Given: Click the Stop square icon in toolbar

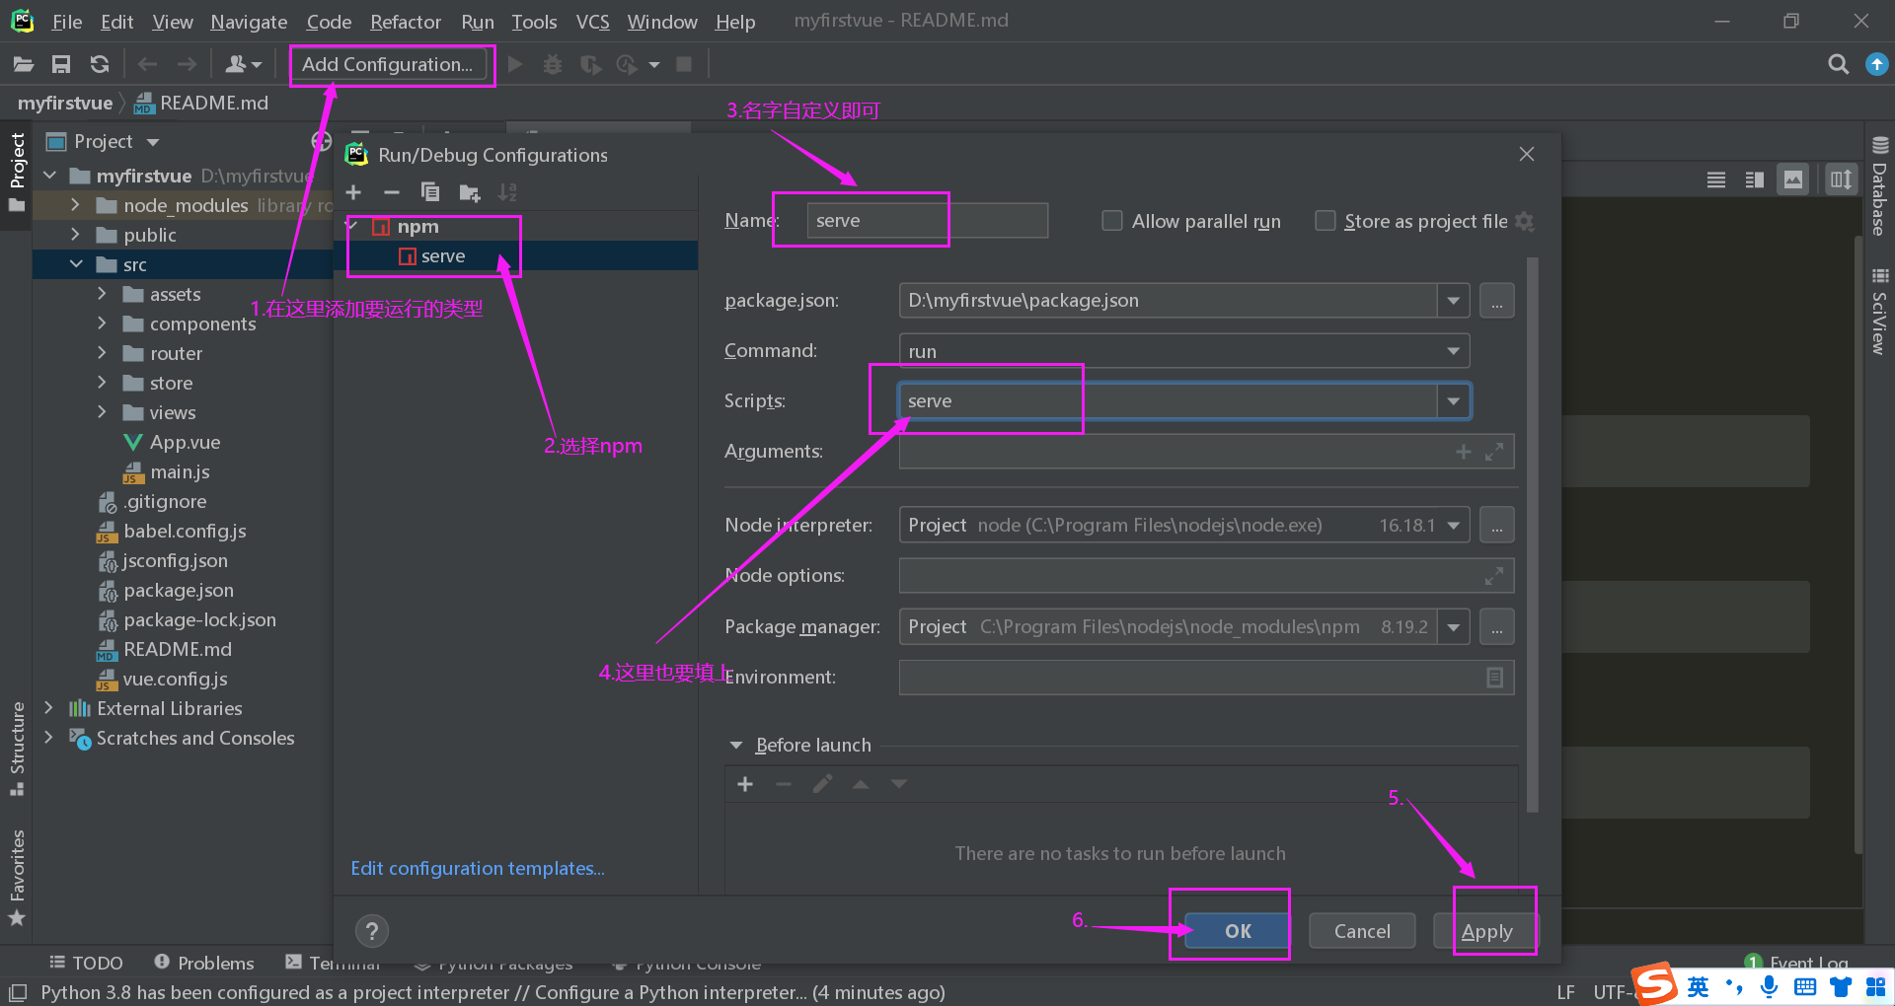Looking at the screenshot, I should coord(684,64).
